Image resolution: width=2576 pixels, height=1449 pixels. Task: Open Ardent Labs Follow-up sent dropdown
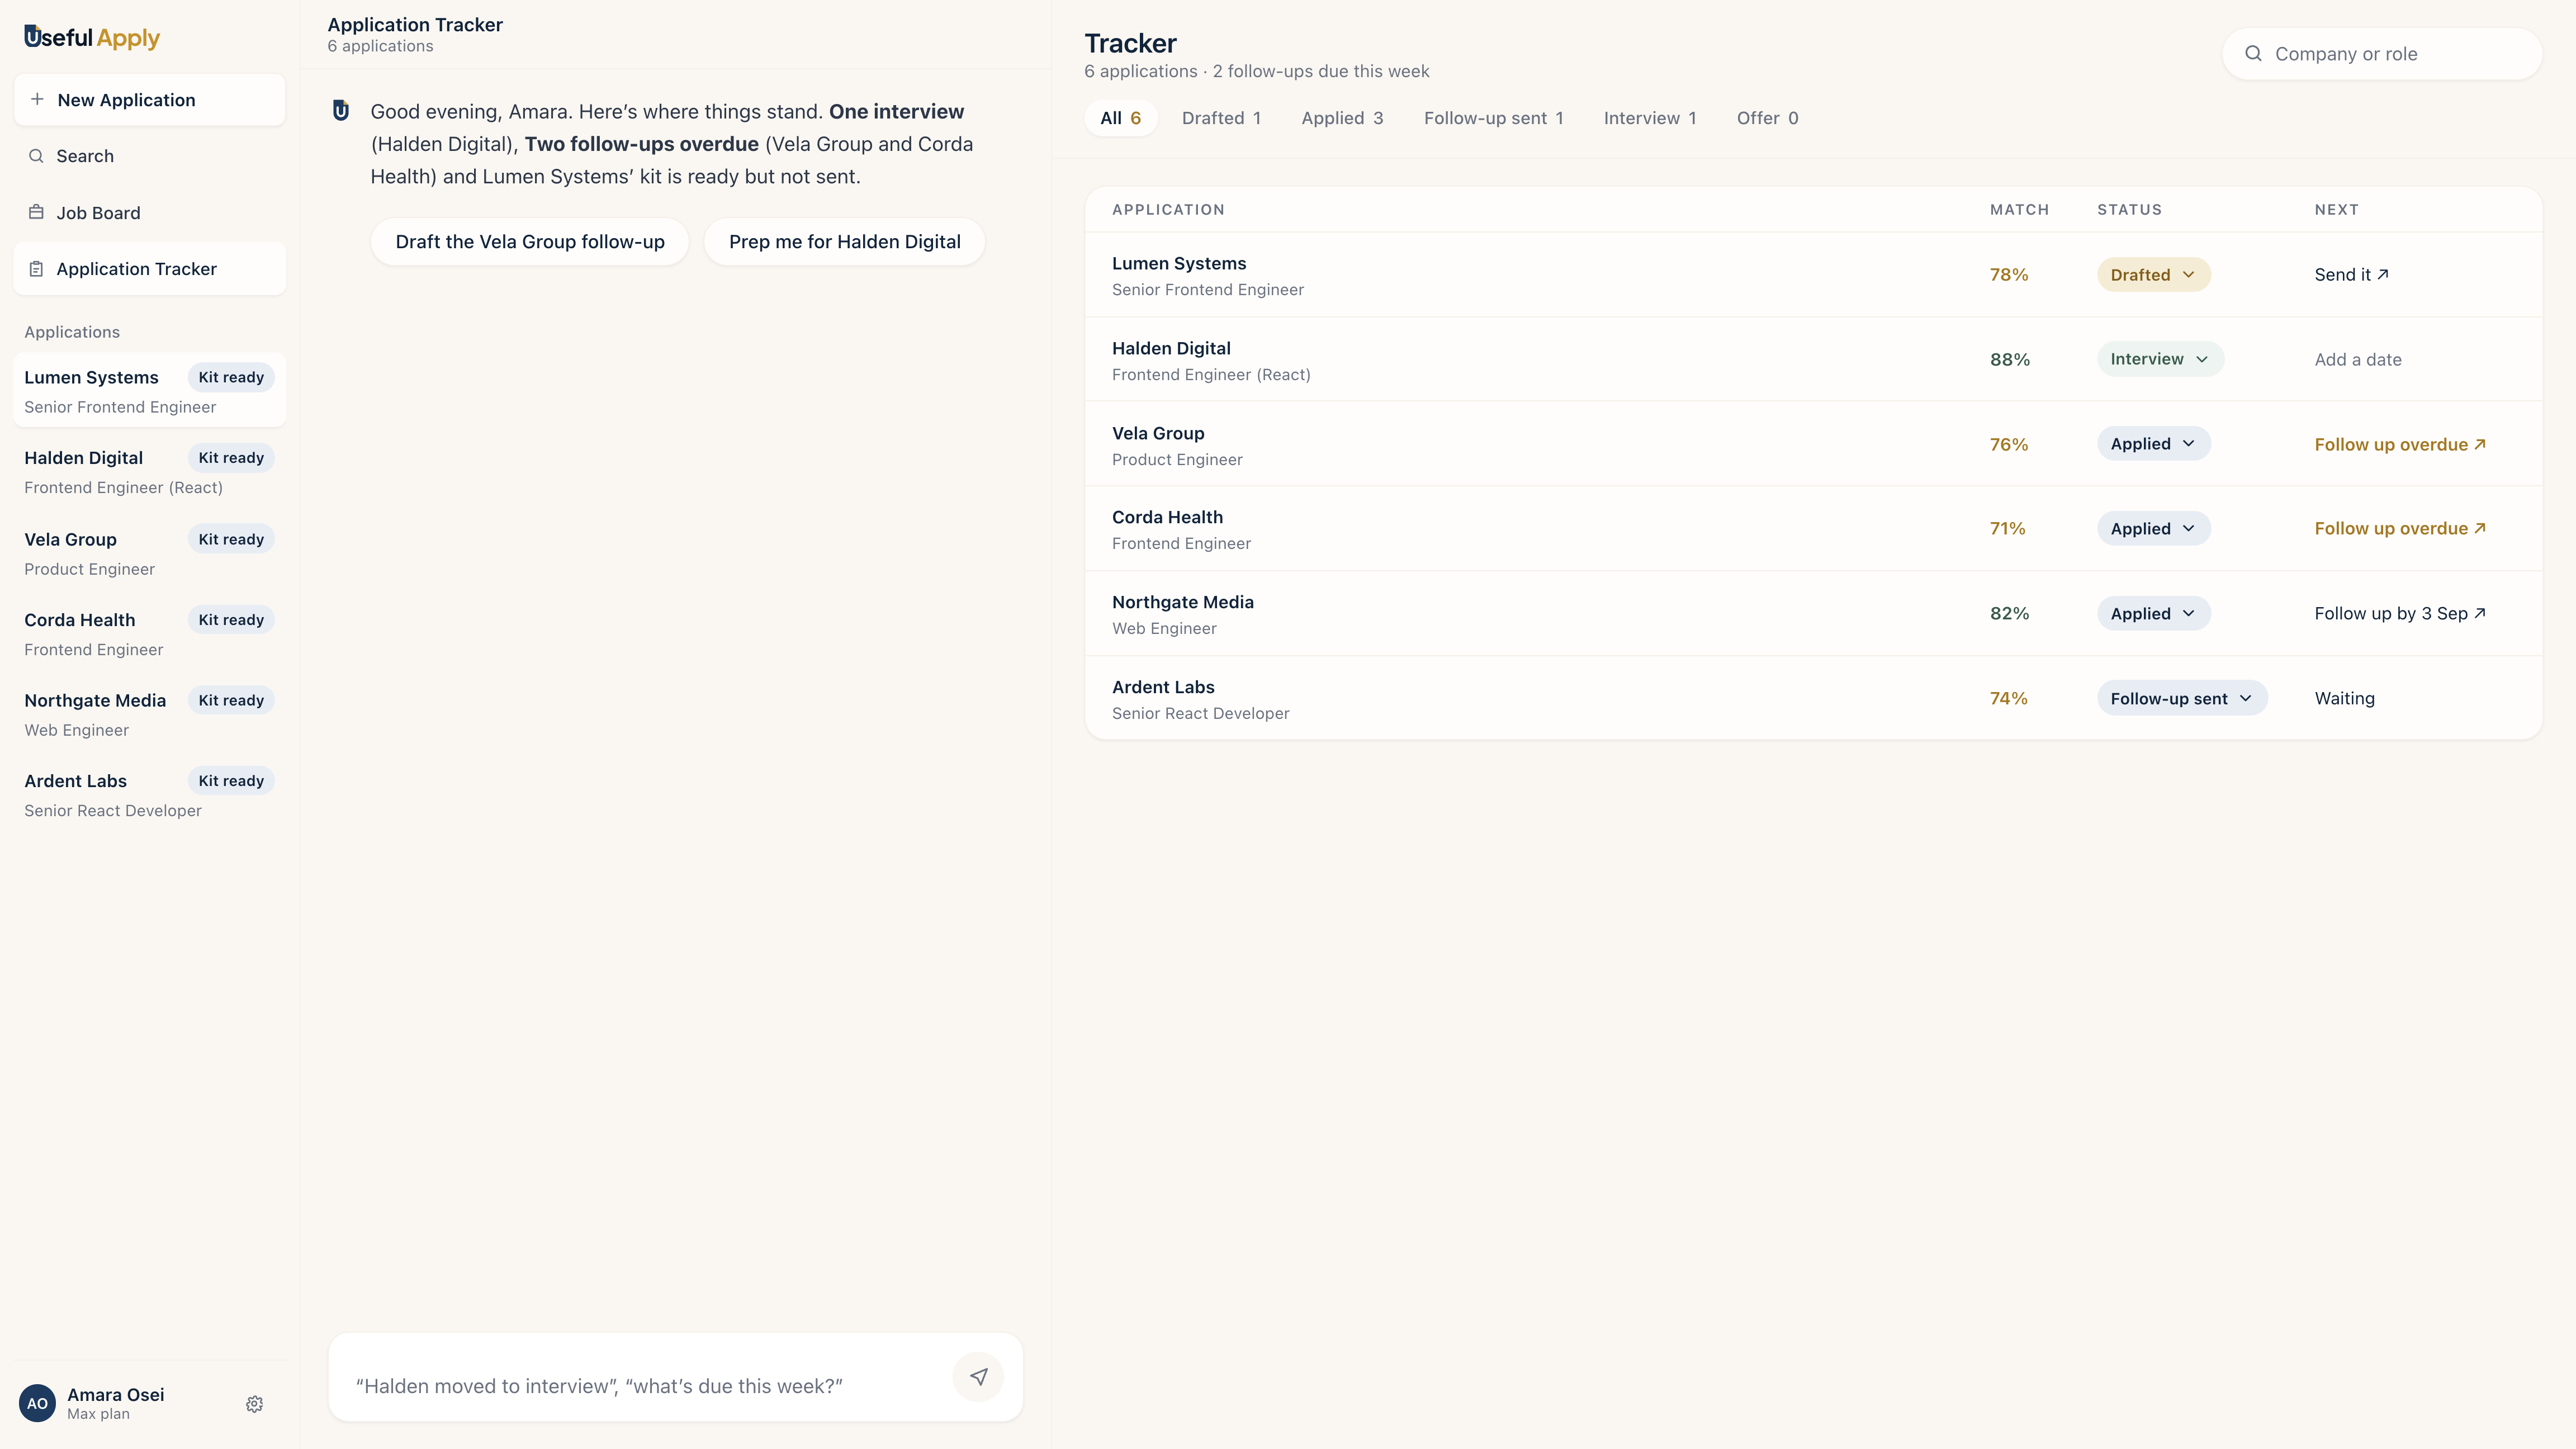(x=2182, y=699)
